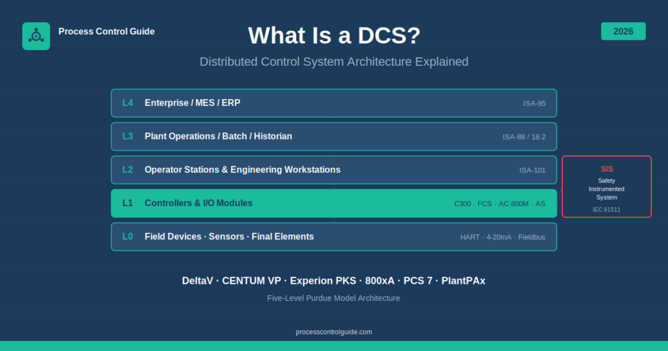Click the Process Control Guide logo icon

click(37, 36)
